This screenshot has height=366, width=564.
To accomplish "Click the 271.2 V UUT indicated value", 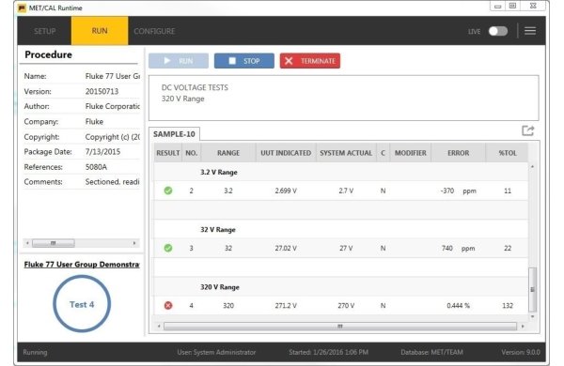I will (286, 306).
